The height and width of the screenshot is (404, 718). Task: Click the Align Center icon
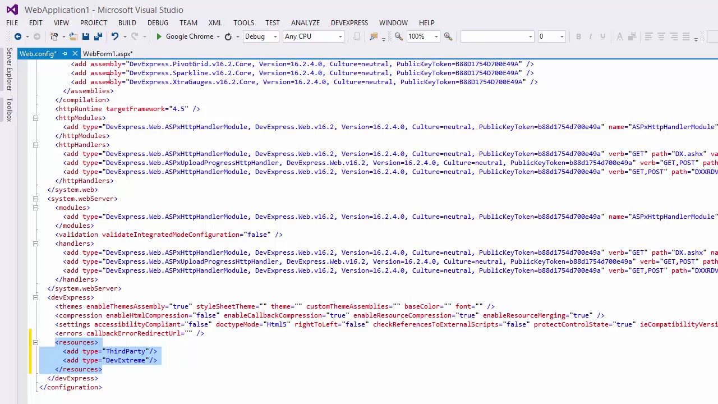pos(661,36)
